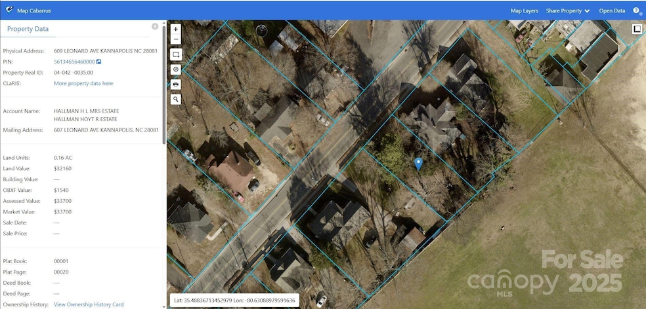Zoom out of the map

pos(176,39)
